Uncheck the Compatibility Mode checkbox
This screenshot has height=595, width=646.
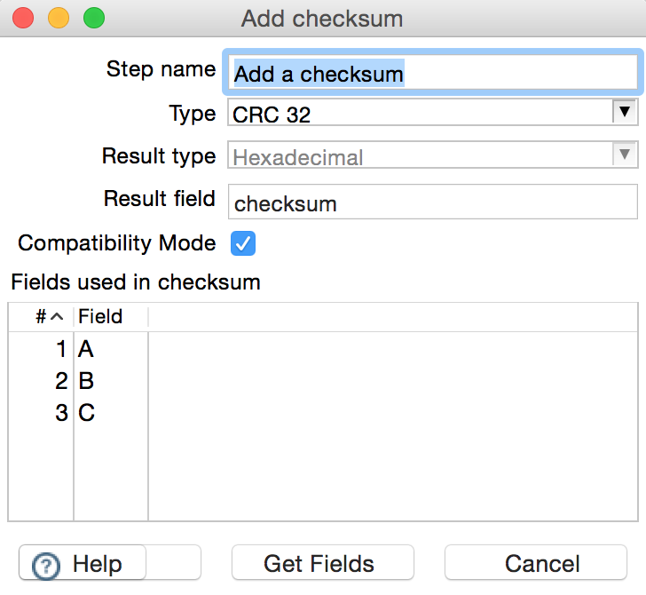point(243,243)
